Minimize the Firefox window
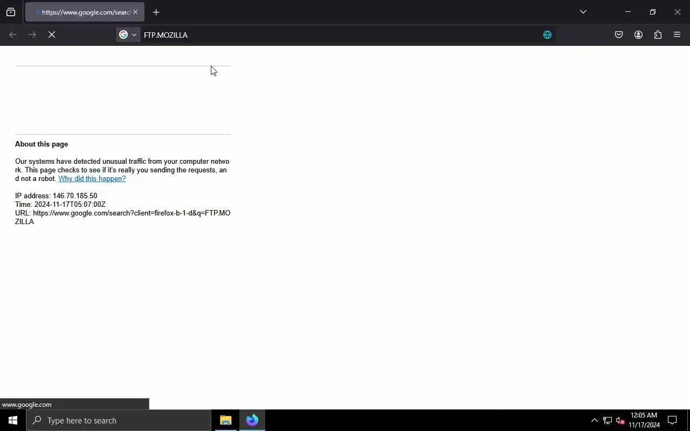Screen dimensions: 690x431 (x=627, y=12)
